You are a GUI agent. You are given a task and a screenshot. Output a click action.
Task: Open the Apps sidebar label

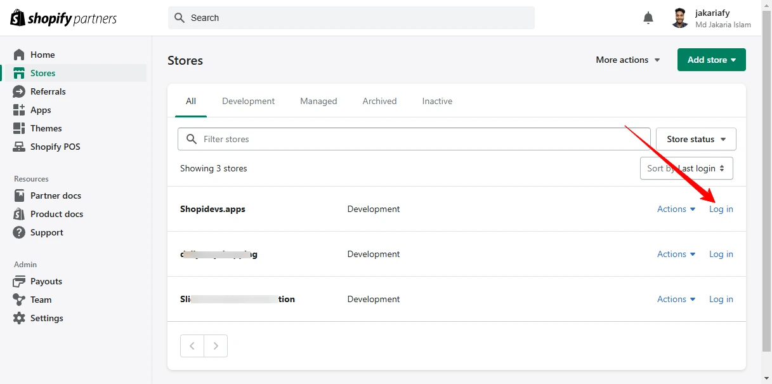pyautogui.click(x=41, y=110)
